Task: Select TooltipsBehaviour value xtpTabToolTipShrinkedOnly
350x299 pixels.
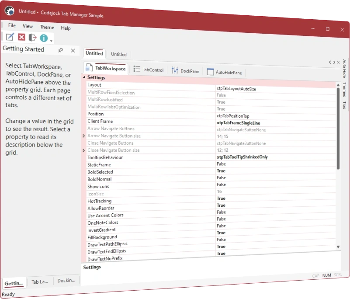Action: point(242,157)
